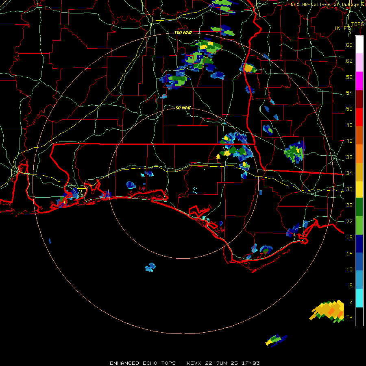Click the "17:03" time in caption

(x=251, y=363)
